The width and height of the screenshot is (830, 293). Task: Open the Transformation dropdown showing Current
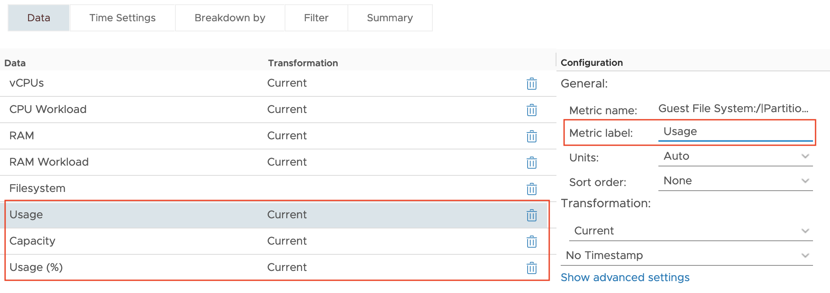(x=691, y=231)
